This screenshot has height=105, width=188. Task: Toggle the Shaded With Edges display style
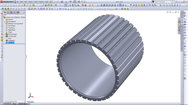coord(120,5)
